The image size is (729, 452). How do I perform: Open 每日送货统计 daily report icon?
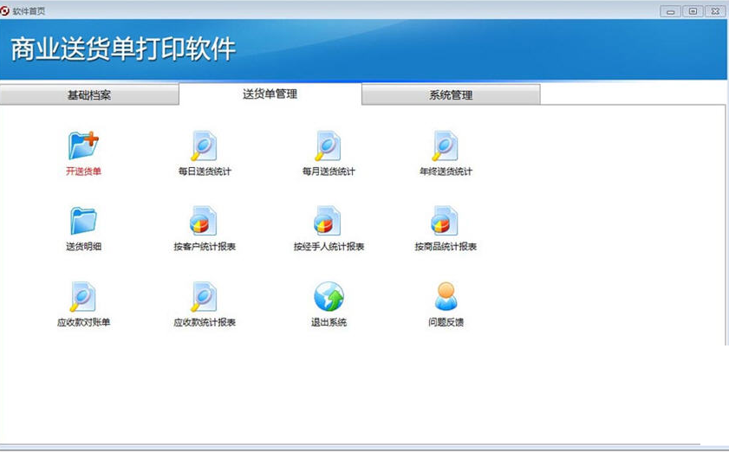tap(204, 145)
